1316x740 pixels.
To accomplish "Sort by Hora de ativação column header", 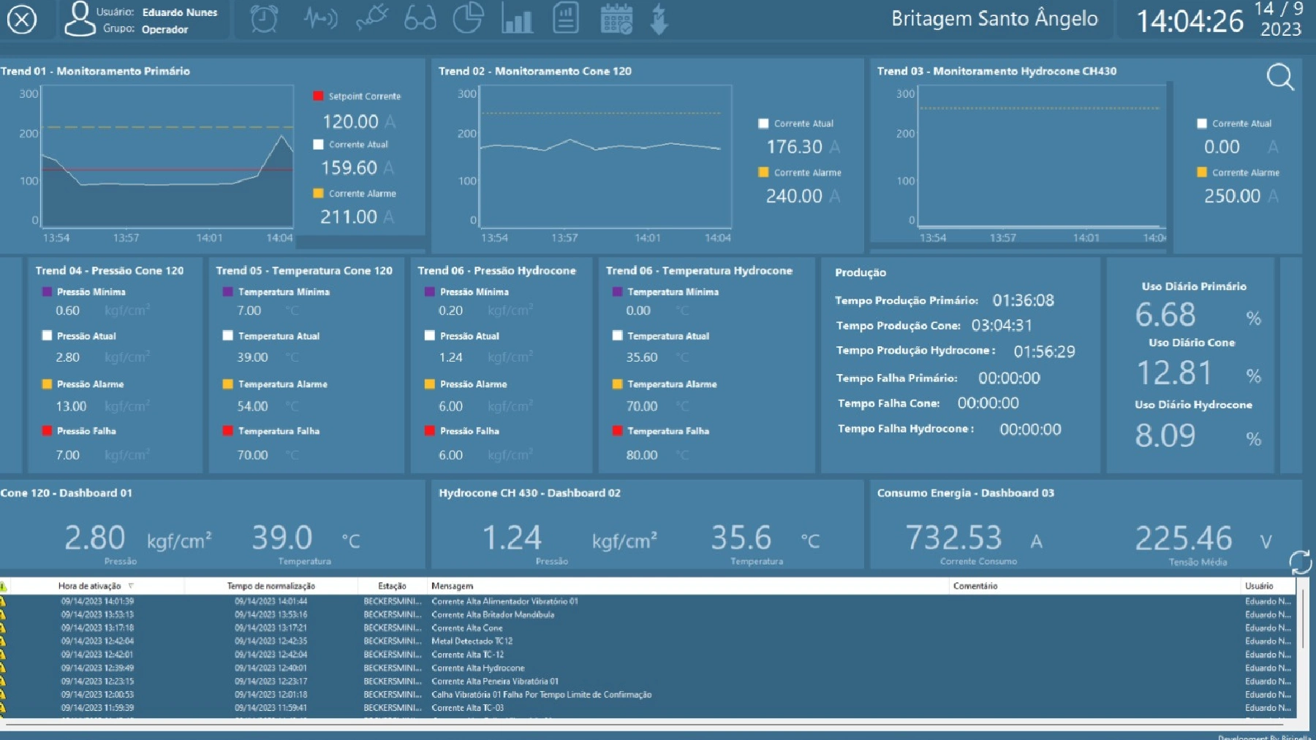I will (96, 586).
